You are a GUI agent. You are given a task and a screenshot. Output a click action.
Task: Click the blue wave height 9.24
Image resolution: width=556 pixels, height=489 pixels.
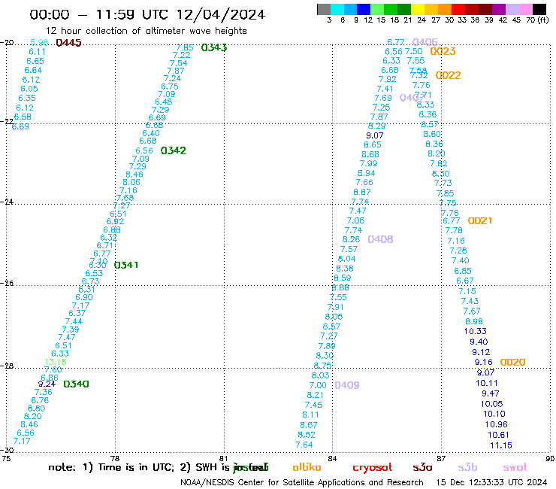pyautogui.click(x=47, y=384)
